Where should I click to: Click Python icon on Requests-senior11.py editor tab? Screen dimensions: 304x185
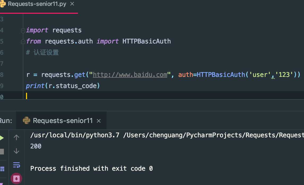pos(3,4)
